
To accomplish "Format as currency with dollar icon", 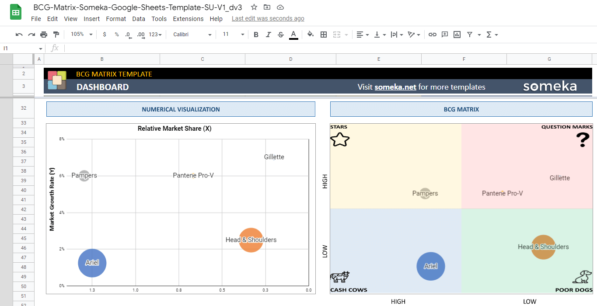I will (105, 35).
